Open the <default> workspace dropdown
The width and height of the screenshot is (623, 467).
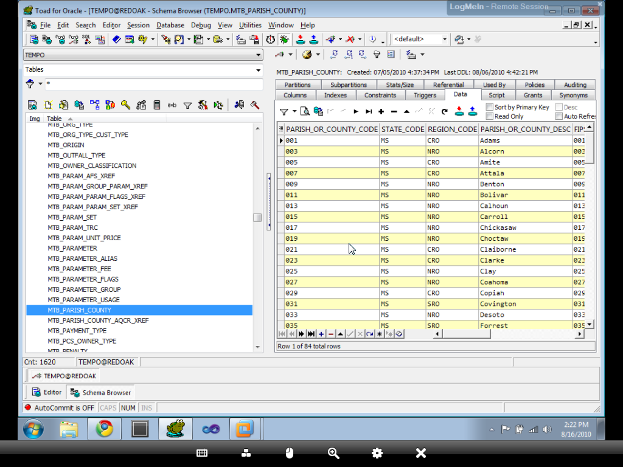445,39
